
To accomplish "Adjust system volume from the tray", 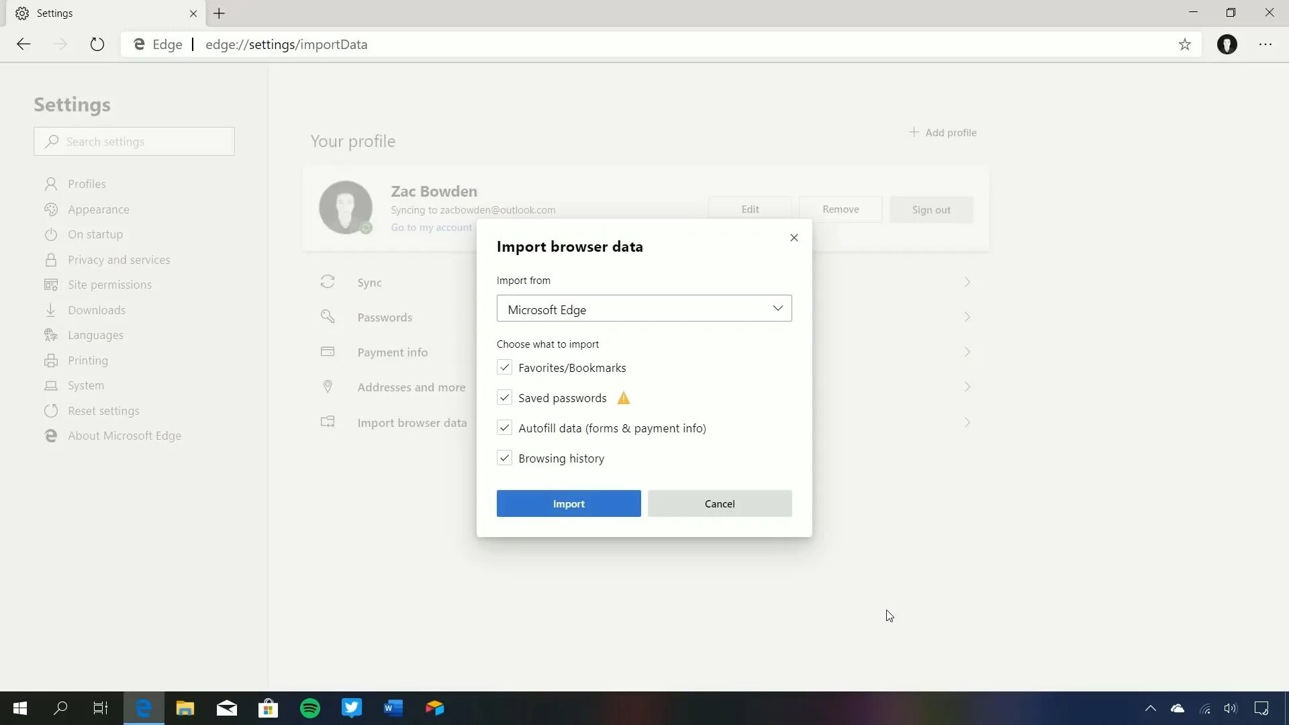I will (1231, 708).
